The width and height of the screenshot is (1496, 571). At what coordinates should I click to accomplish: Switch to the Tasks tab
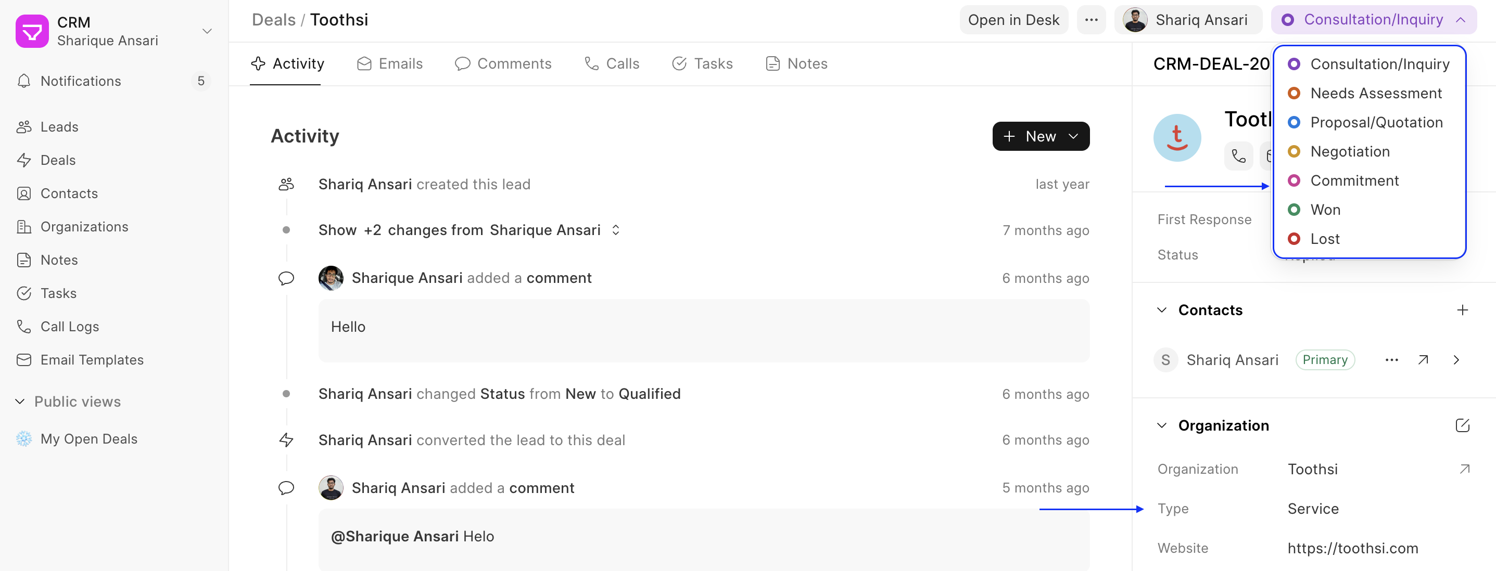click(x=702, y=64)
